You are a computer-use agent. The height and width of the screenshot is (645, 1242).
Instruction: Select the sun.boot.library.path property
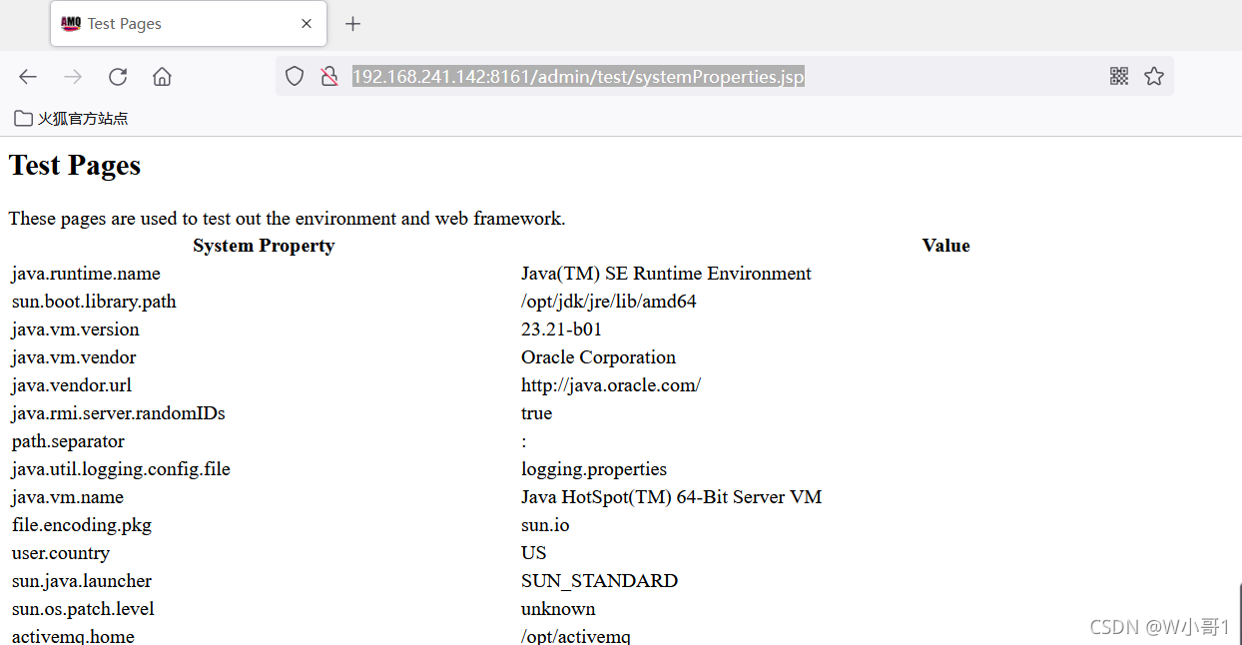coord(94,302)
